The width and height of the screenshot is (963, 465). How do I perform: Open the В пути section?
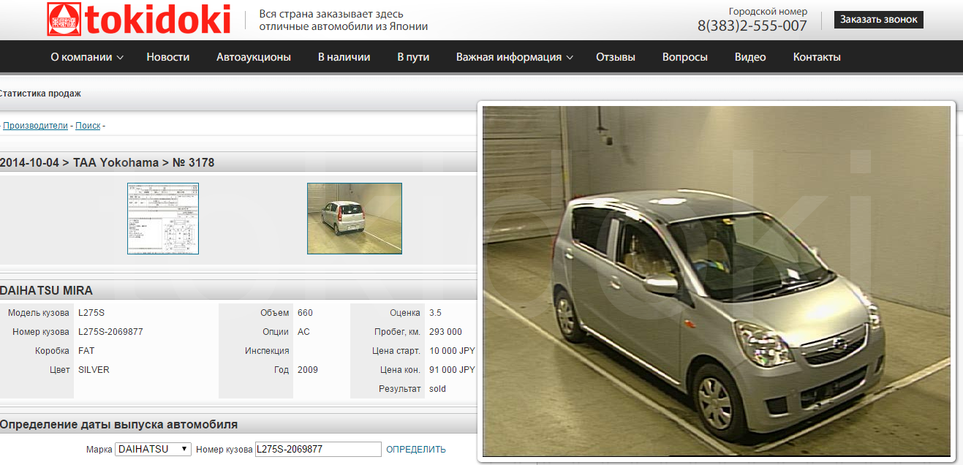[x=413, y=57]
